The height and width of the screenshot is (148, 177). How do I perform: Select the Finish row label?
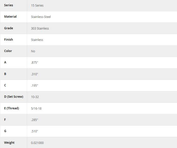click(9, 39)
